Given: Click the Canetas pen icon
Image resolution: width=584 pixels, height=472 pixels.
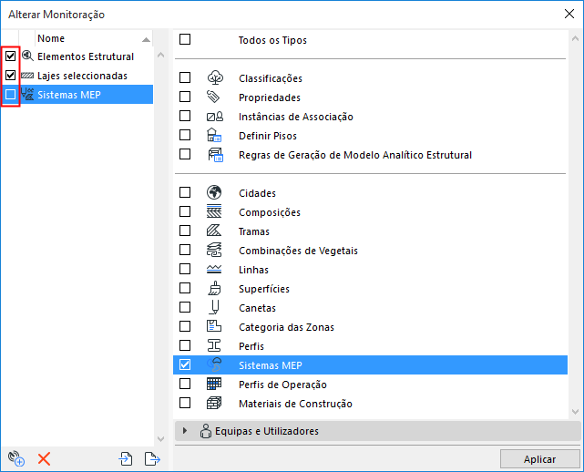Looking at the screenshot, I should (214, 307).
